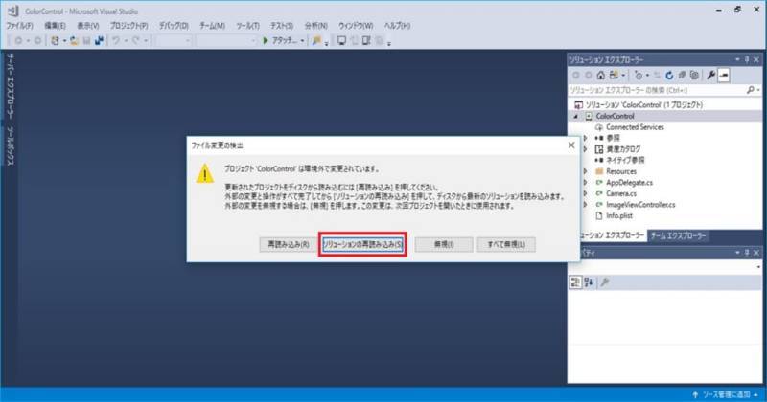Select ソリューション 'ColorControl' root node
767x402 pixels.
point(643,105)
